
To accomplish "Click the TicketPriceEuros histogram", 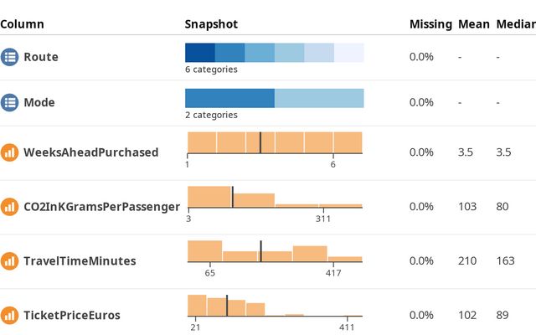I will (x=275, y=307).
